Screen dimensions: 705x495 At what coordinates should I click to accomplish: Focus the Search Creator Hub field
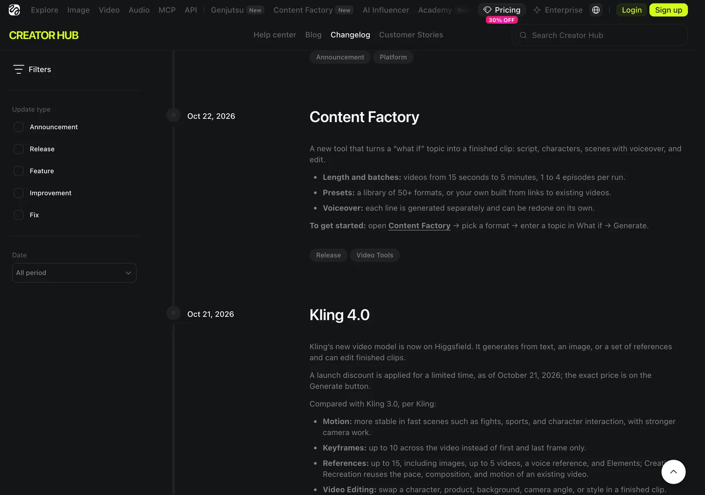click(600, 35)
